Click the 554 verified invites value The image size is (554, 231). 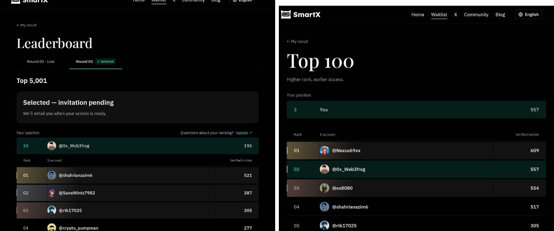click(x=535, y=188)
